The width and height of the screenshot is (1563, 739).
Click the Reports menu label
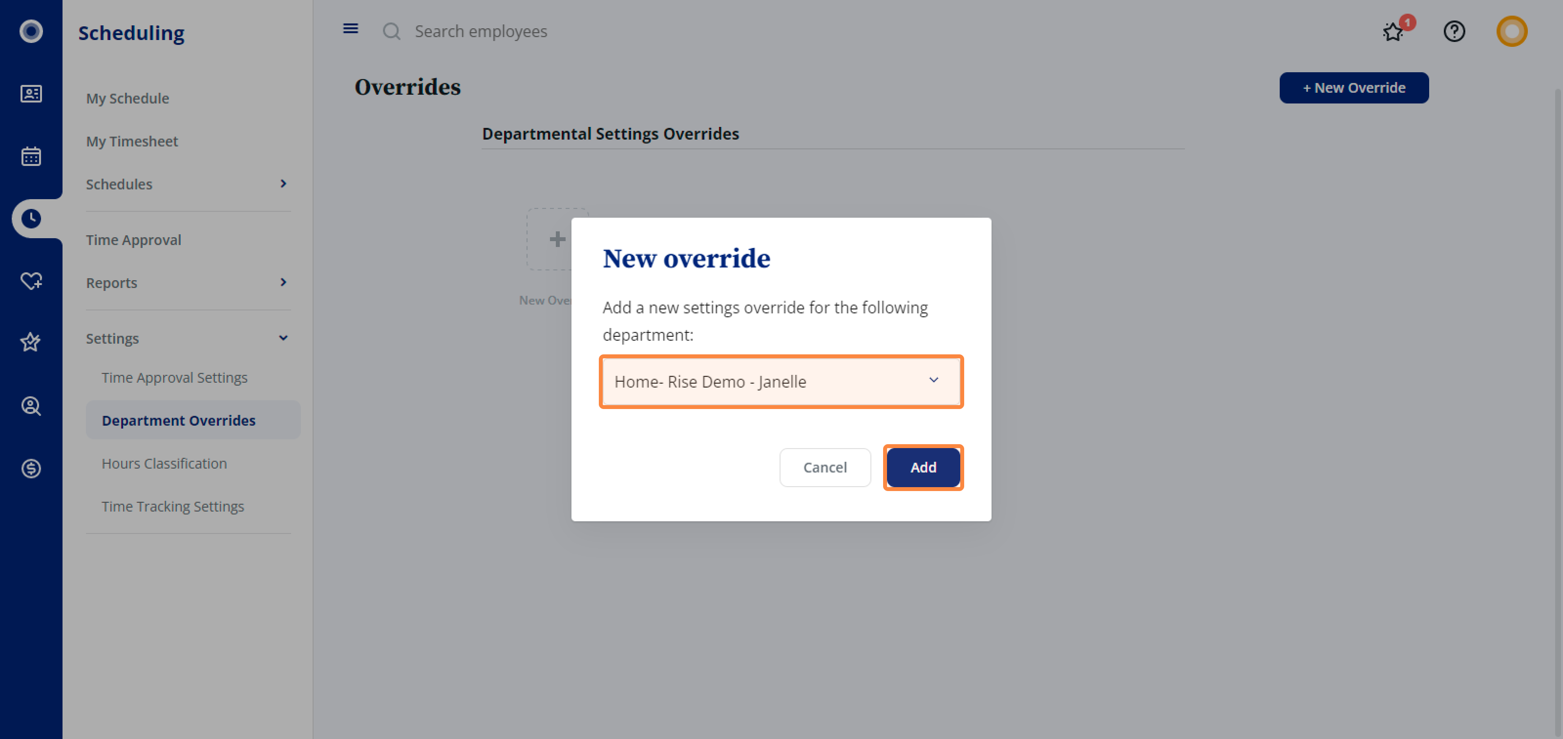pyautogui.click(x=111, y=283)
